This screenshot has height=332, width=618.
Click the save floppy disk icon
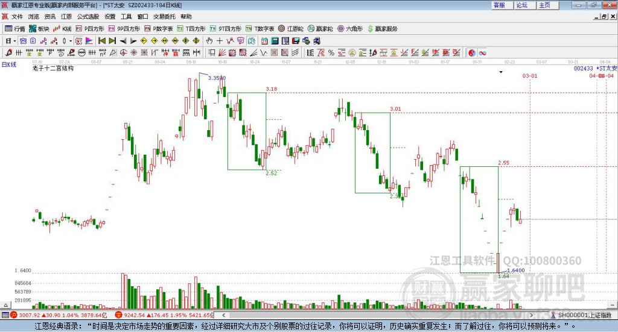coord(296,41)
